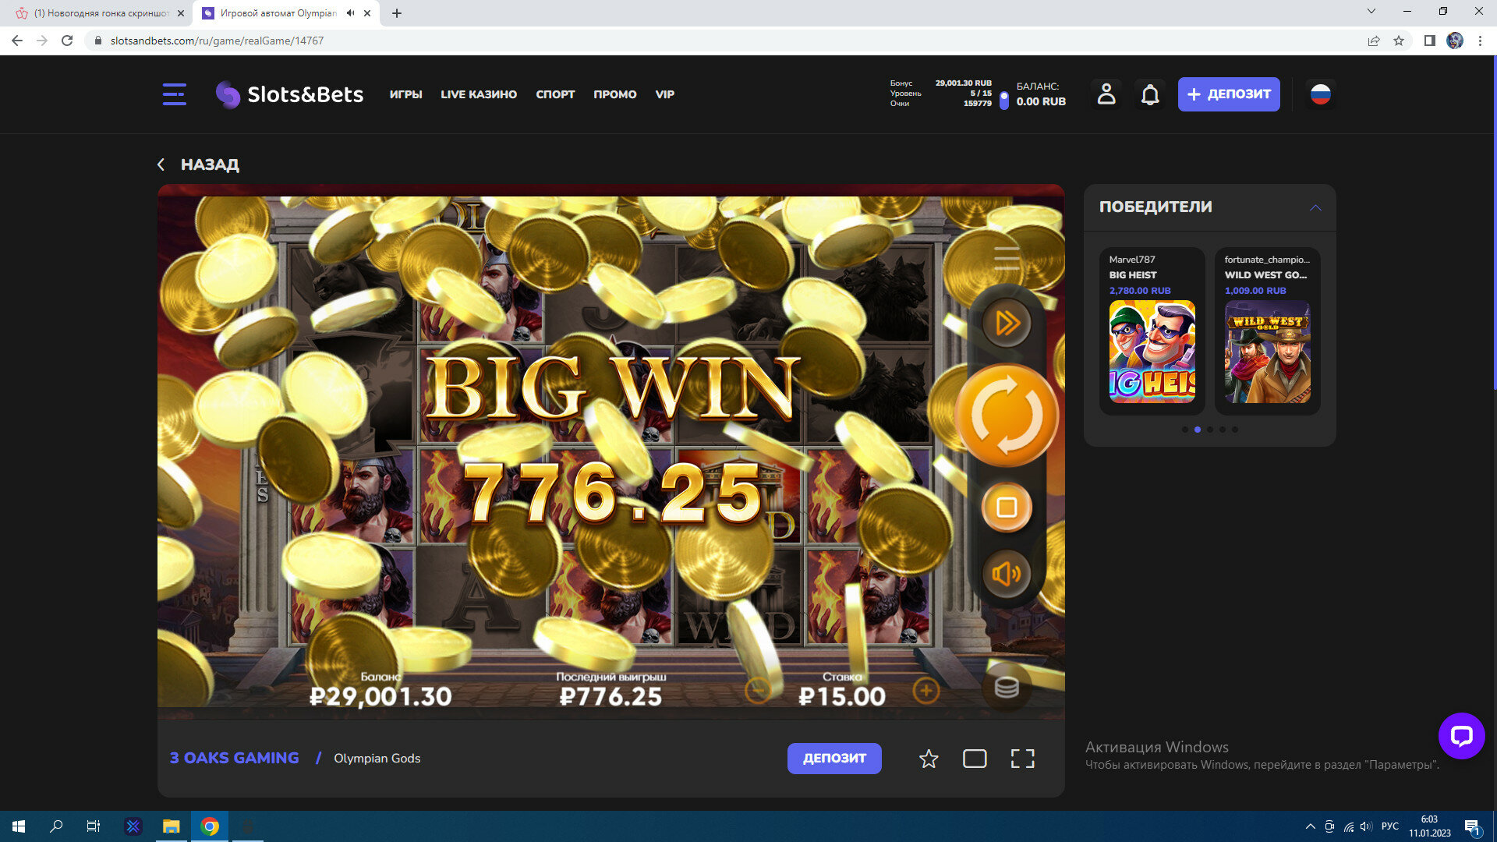
Task: Toggle the bonus balance switch
Action: point(1003,101)
